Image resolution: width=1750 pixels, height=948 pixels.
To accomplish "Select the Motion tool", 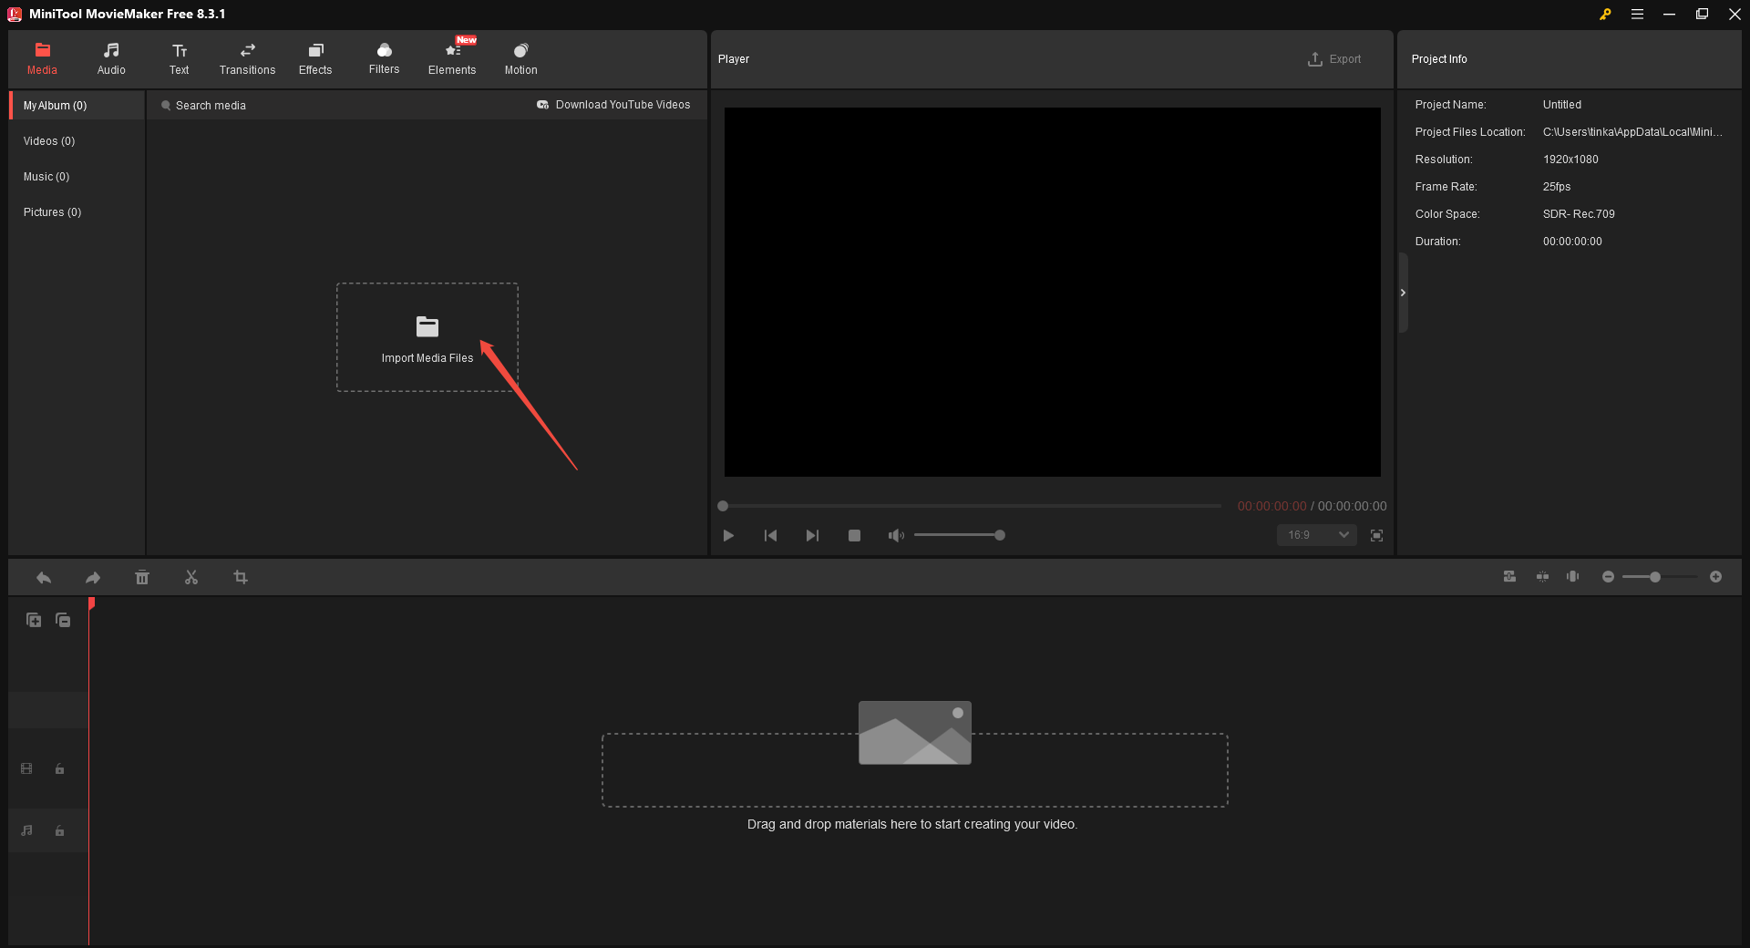I will [x=520, y=58].
